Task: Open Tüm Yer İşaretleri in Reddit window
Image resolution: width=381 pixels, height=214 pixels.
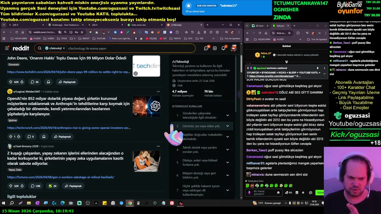Action: (x=230, y=38)
